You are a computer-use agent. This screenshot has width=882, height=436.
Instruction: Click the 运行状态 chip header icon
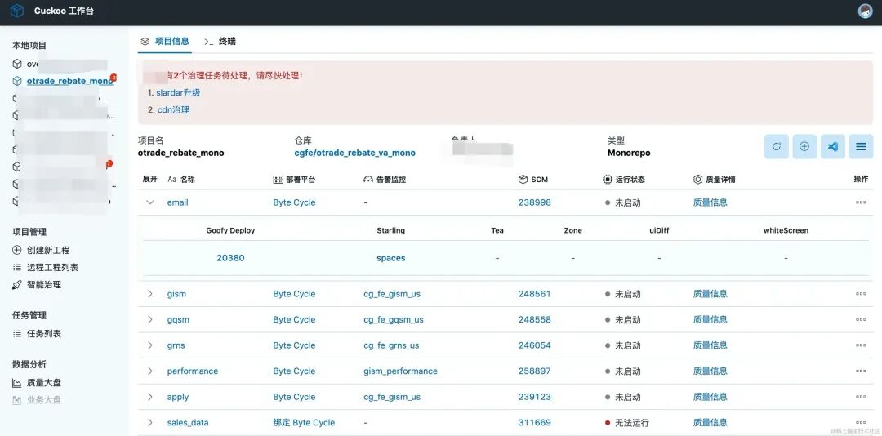click(607, 180)
